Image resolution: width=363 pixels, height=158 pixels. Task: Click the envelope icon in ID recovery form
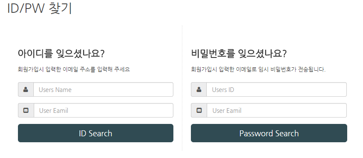tap(26, 110)
